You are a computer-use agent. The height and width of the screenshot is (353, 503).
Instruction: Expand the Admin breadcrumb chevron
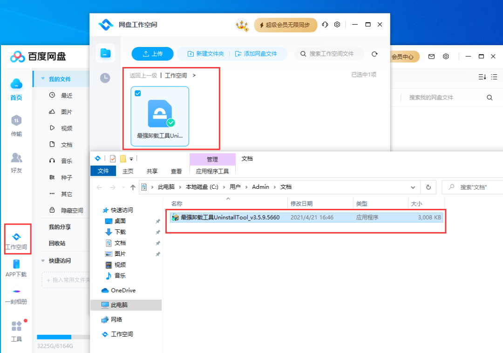(275, 187)
